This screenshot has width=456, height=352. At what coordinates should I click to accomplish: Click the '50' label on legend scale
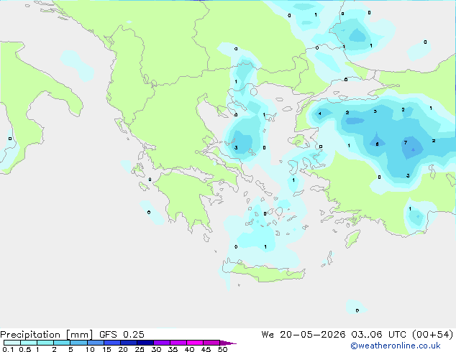coord(222,349)
